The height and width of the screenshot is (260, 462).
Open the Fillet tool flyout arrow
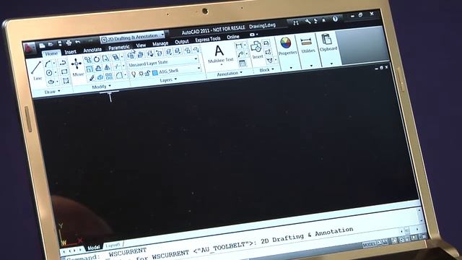point(125,75)
